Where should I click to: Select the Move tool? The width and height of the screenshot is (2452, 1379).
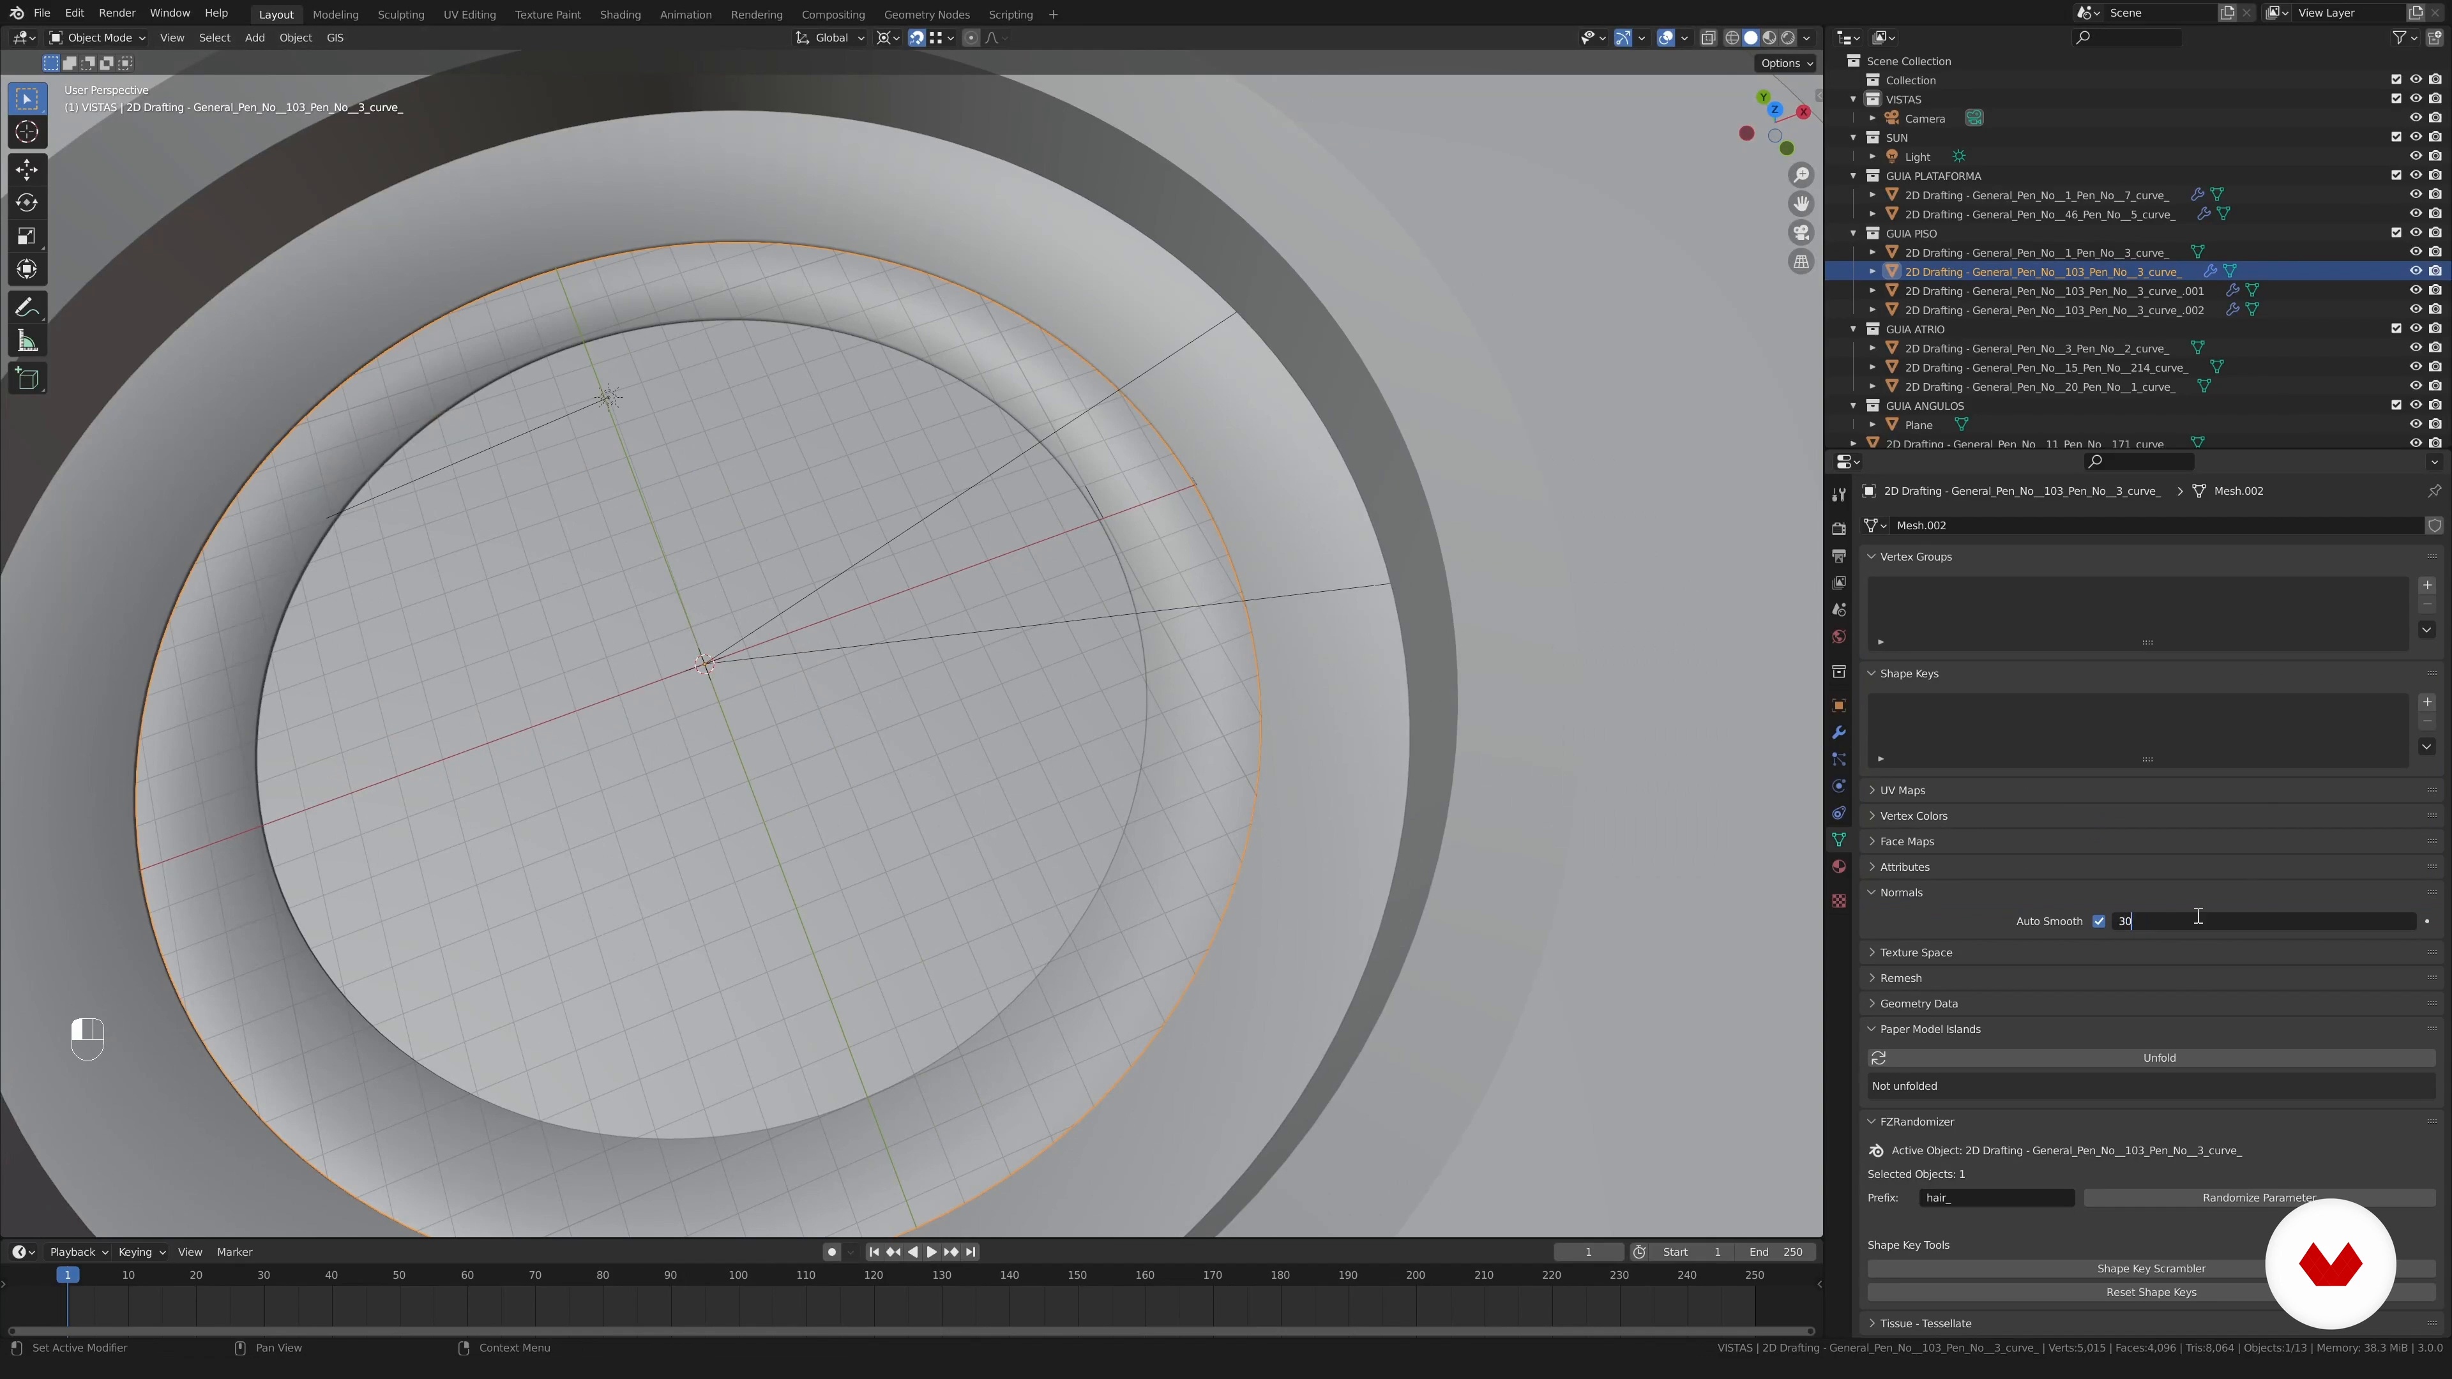pos(27,169)
